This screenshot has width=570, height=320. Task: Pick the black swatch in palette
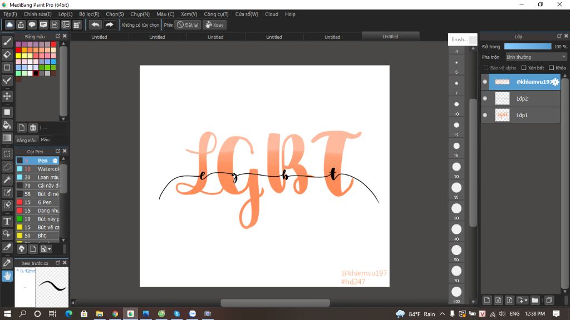tap(36, 73)
